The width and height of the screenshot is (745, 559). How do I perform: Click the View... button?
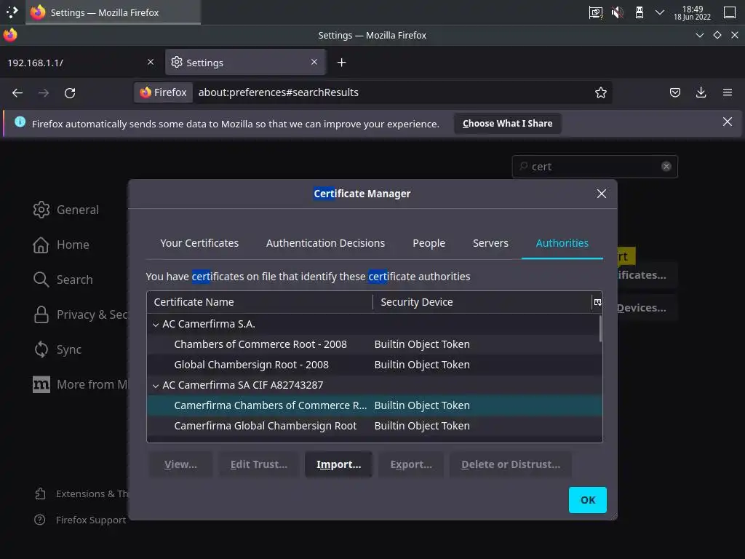point(180,464)
